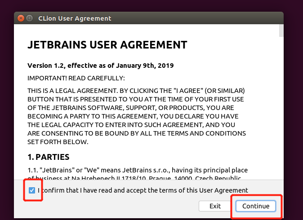Uncheck the accept User Agreement checkbox
The width and height of the screenshot is (303, 220).
(x=32, y=190)
